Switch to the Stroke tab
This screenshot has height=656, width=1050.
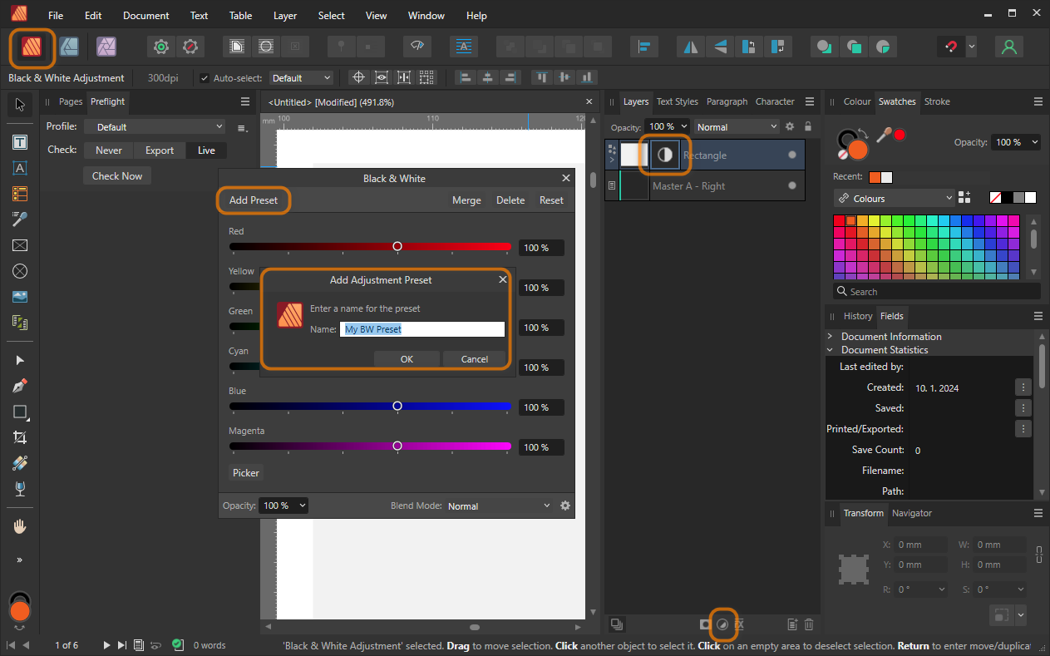tap(937, 101)
